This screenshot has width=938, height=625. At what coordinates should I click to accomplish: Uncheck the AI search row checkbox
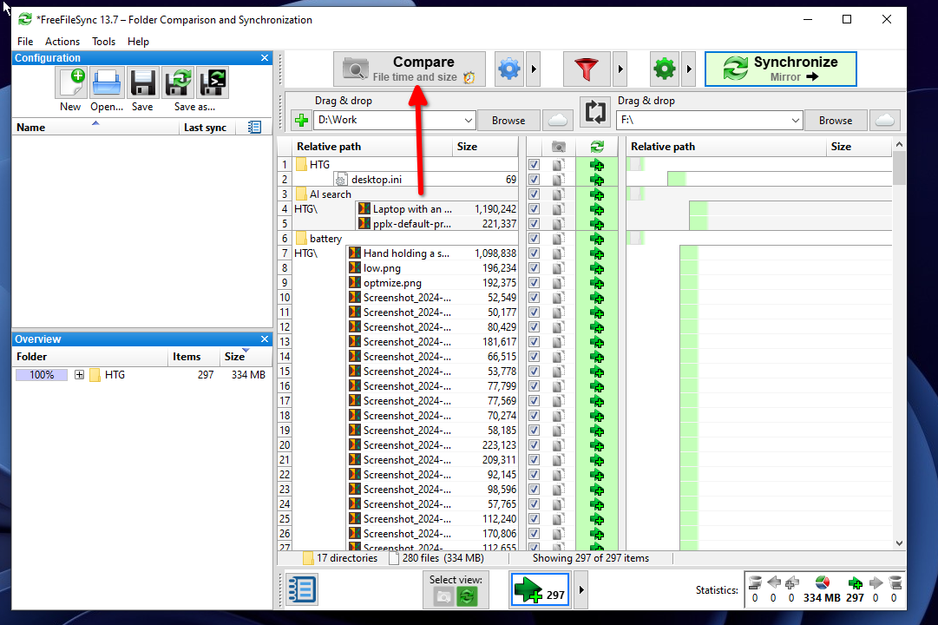(x=535, y=194)
